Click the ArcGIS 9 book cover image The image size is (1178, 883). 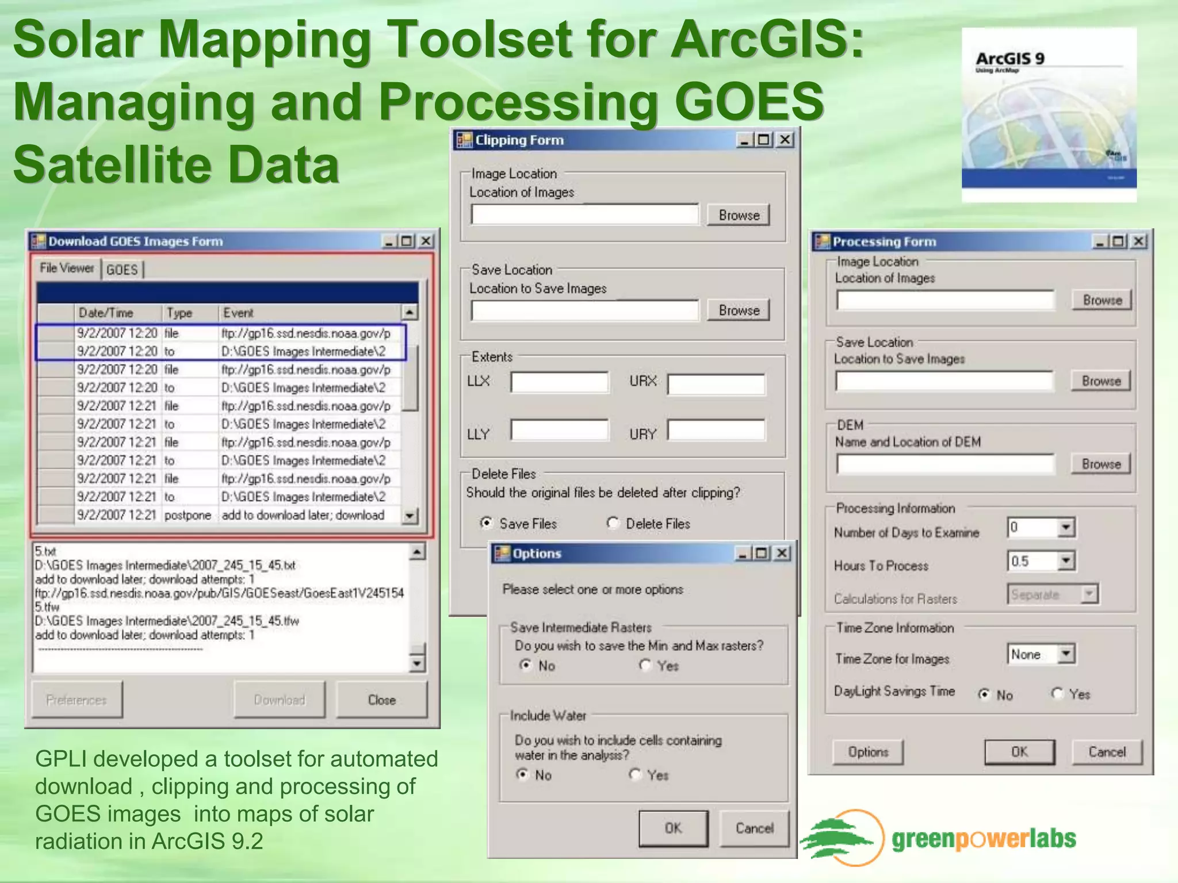pos(1049,114)
